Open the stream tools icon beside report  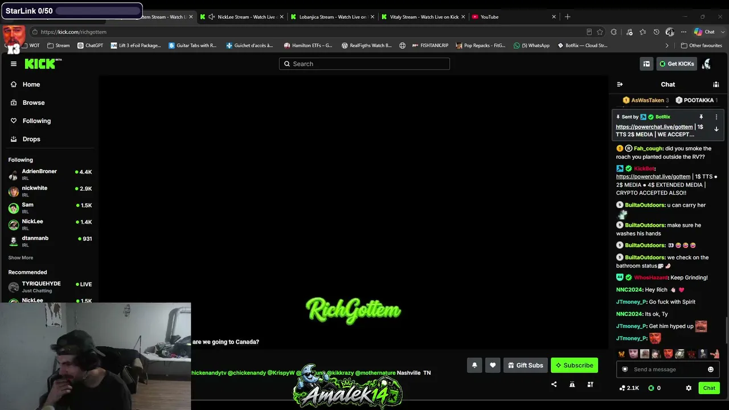590,384
